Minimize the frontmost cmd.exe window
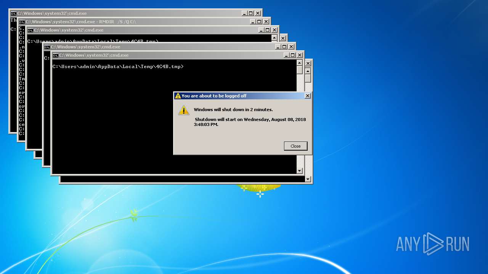Screen dimensions: 488x274 point(286,55)
